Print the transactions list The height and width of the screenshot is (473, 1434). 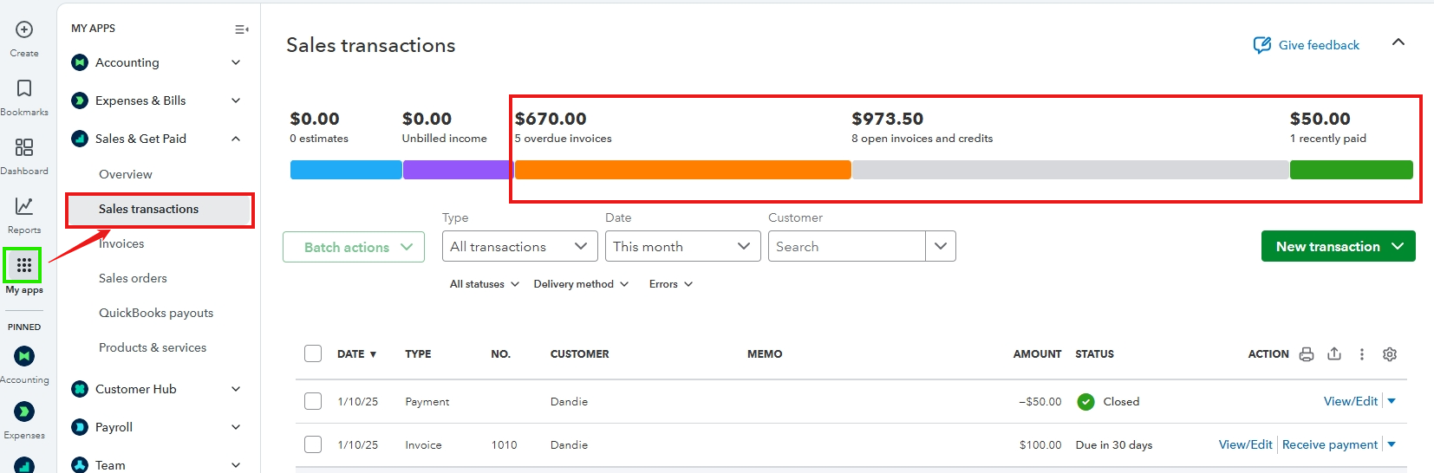tap(1307, 354)
